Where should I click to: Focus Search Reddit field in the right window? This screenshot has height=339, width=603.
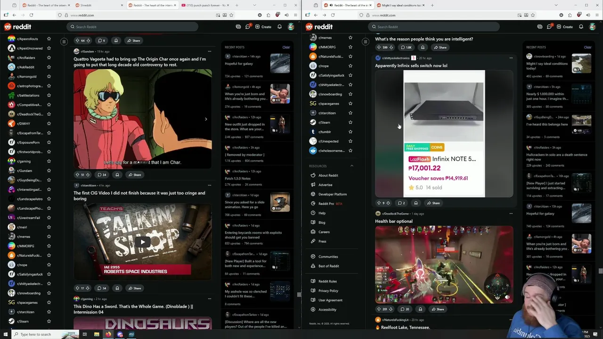(433, 27)
